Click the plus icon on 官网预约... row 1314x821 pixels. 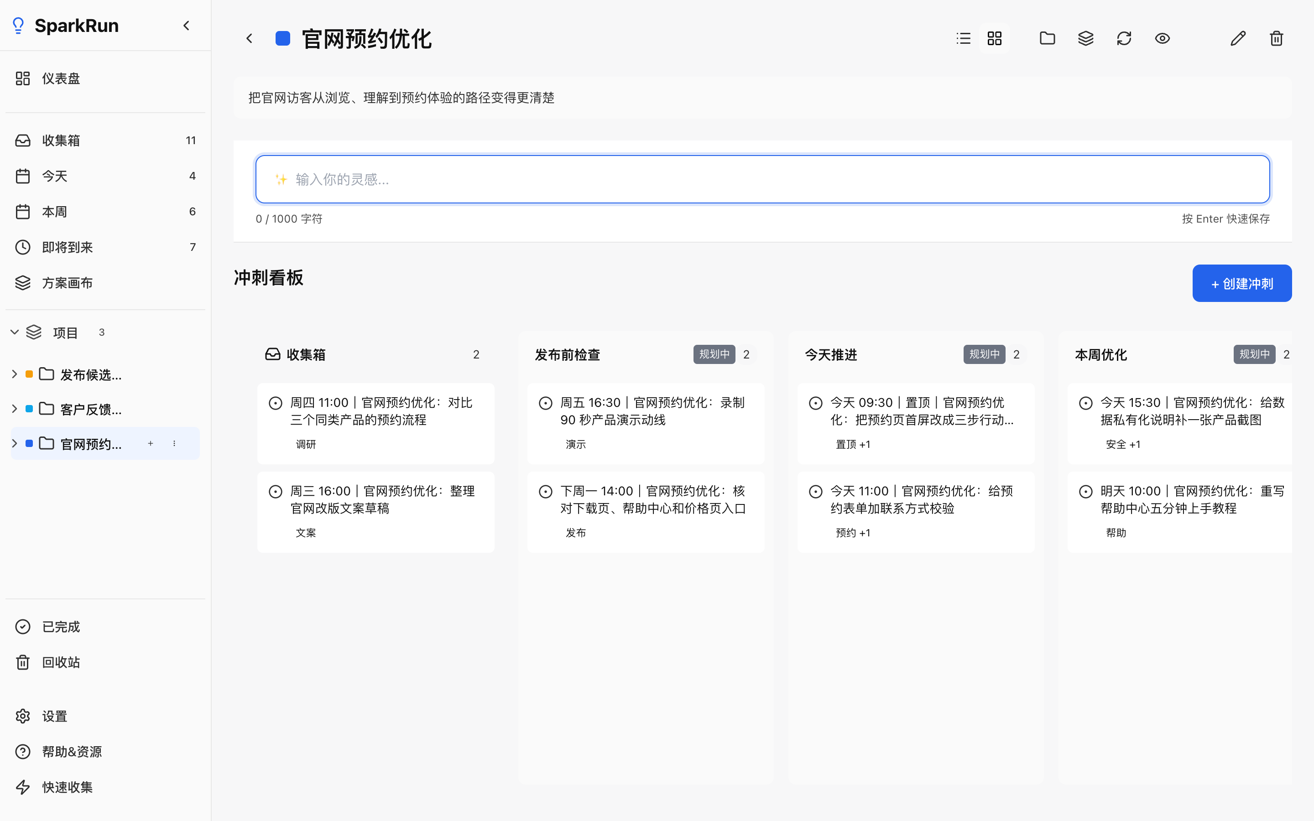[151, 444]
